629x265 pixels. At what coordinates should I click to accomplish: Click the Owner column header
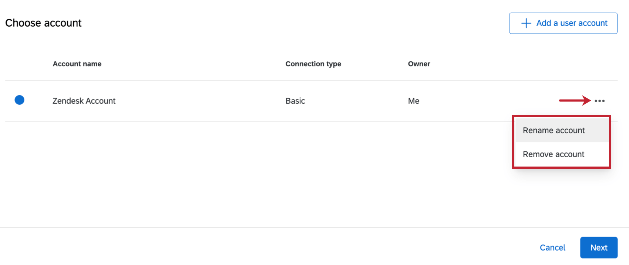pyautogui.click(x=419, y=64)
